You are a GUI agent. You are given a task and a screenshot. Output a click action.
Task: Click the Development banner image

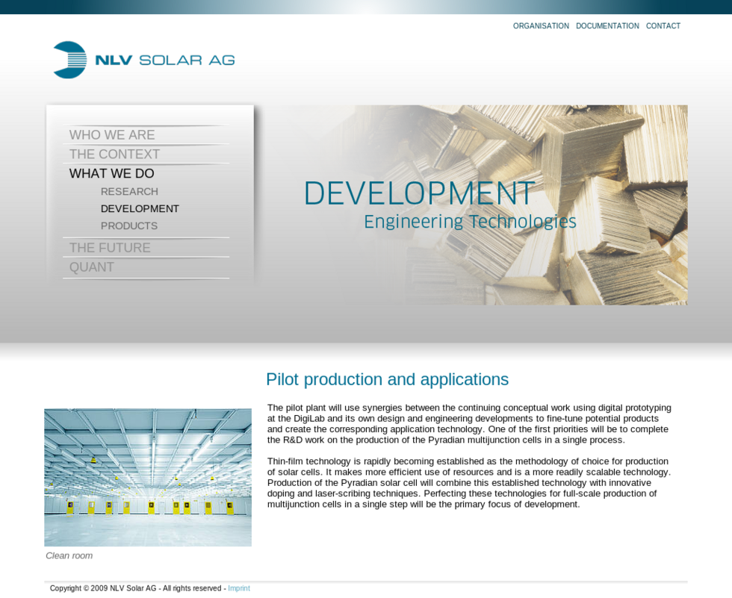479,205
